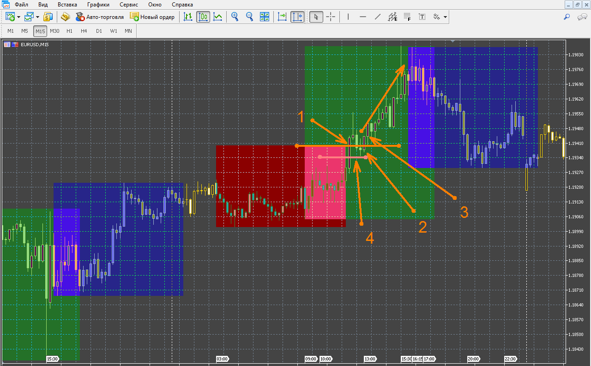Switch chart to bar chart mode
591x366 pixels.
[188, 17]
